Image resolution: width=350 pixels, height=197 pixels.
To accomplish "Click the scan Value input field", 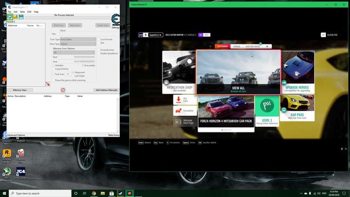I will (x=89, y=34).
